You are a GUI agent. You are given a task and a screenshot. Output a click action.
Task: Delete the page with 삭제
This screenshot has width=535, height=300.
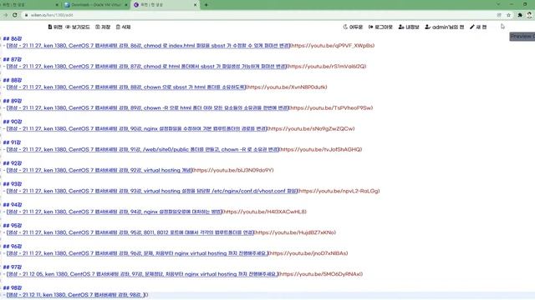click(x=123, y=27)
